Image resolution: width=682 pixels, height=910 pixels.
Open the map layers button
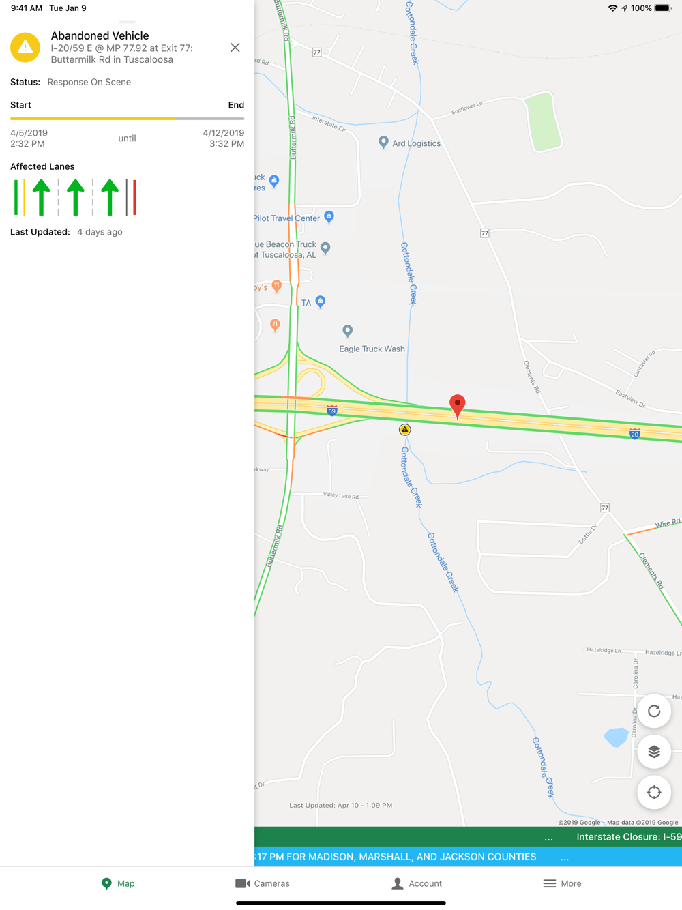pos(654,752)
